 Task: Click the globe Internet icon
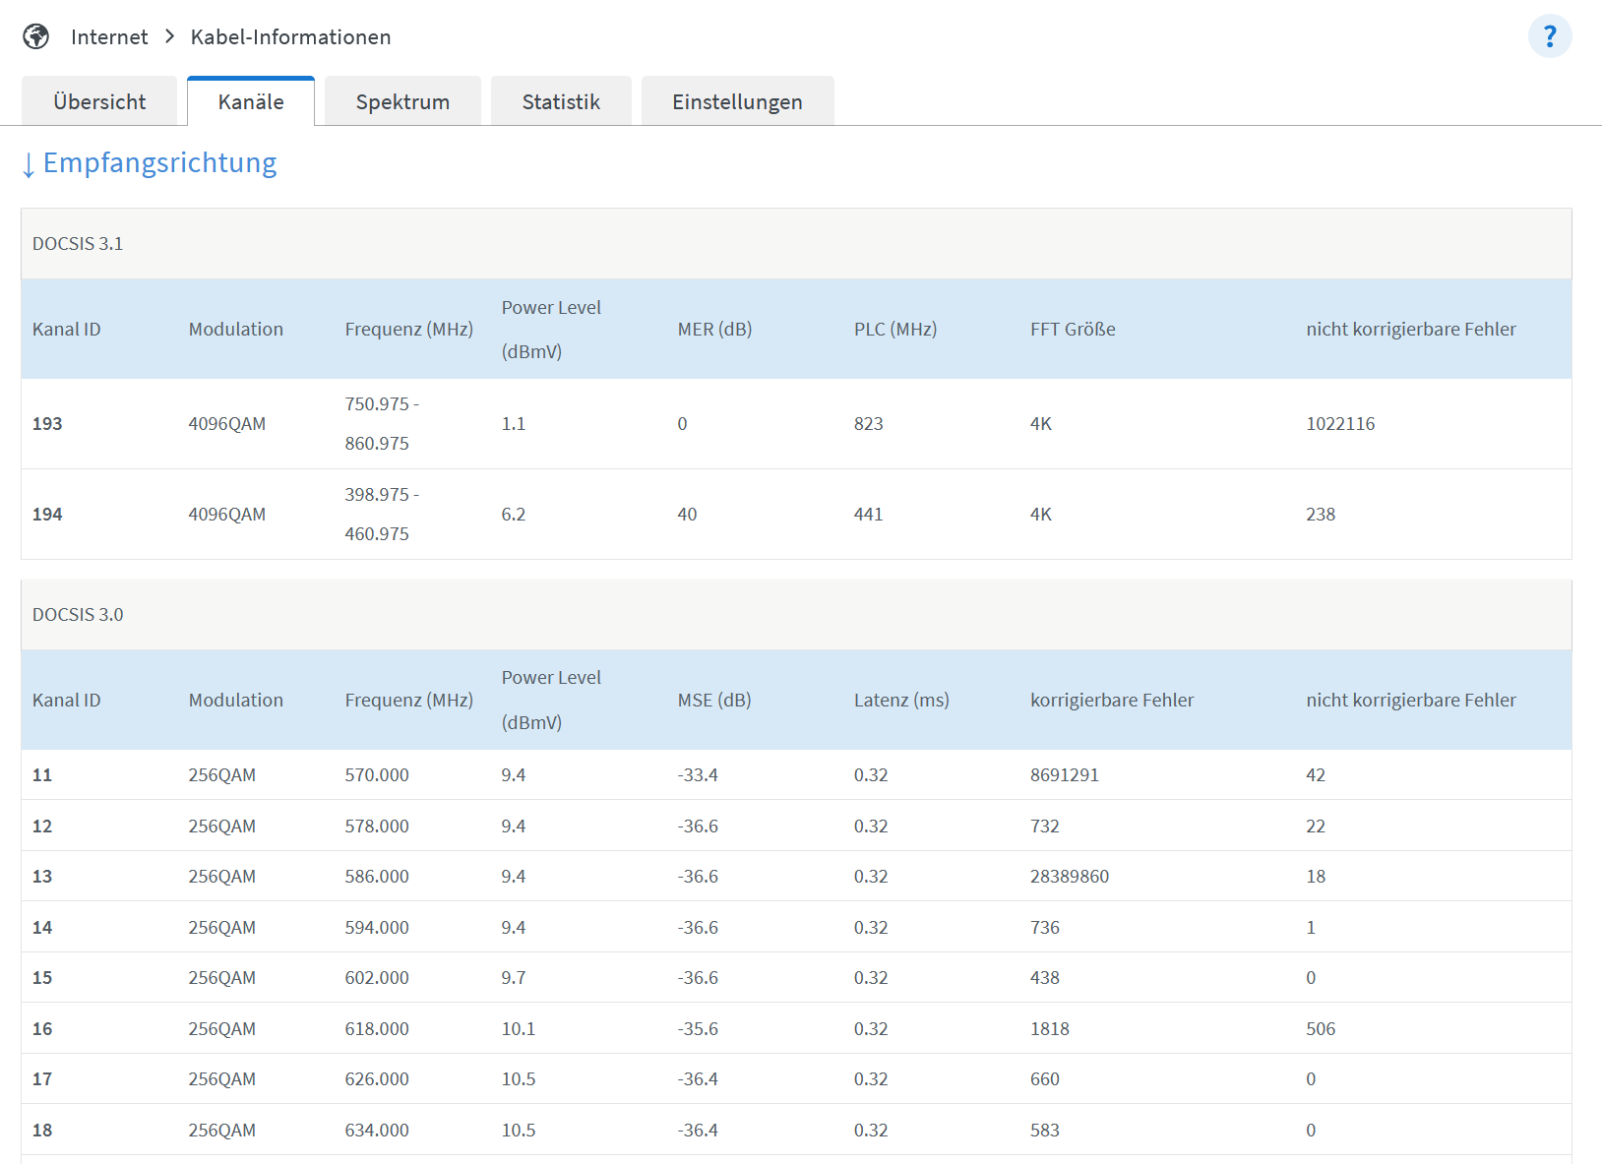(x=36, y=36)
